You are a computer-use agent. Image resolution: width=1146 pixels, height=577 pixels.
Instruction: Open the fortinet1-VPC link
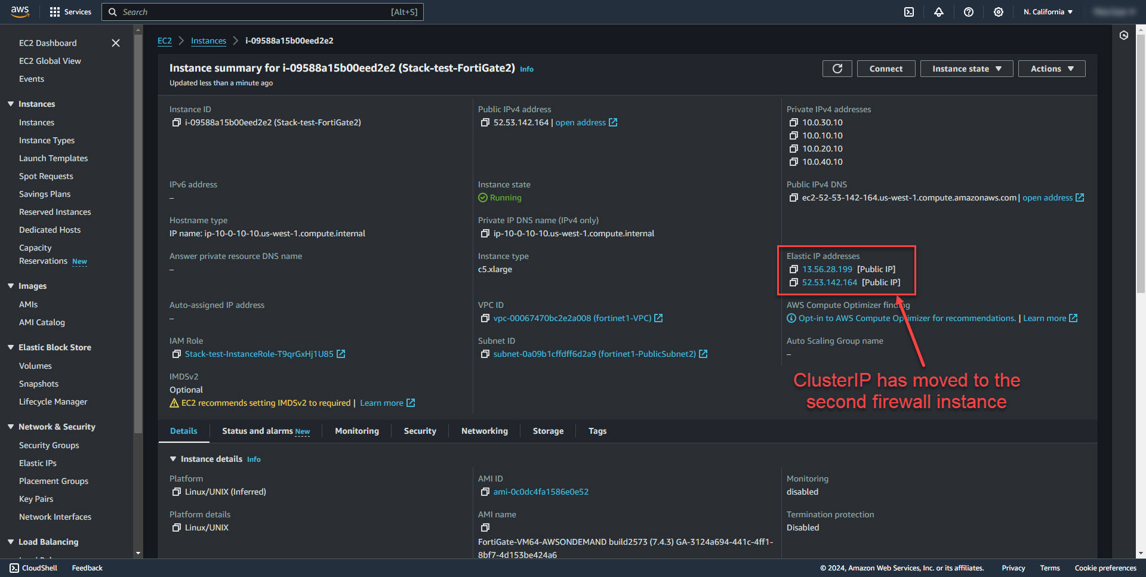578,318
